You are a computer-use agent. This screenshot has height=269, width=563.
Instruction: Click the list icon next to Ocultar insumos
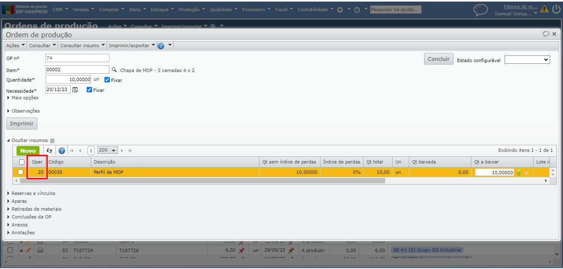point(52,141)
